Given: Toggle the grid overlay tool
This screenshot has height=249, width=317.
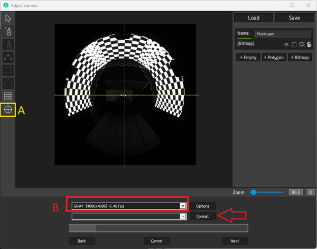Looking at the screenshot, I should [x=8, y=96].
